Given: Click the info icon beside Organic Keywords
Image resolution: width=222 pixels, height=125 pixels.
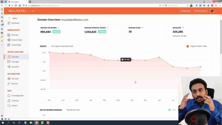Looking at the screenshot, I should [x=58, y=28].
